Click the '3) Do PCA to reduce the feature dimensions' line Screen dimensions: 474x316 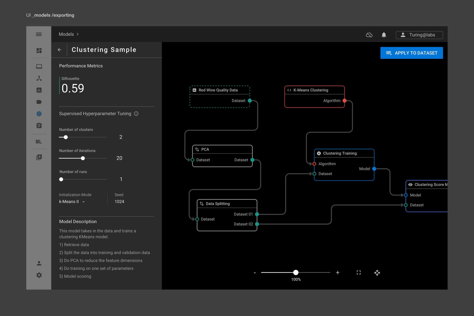(101, 260)
